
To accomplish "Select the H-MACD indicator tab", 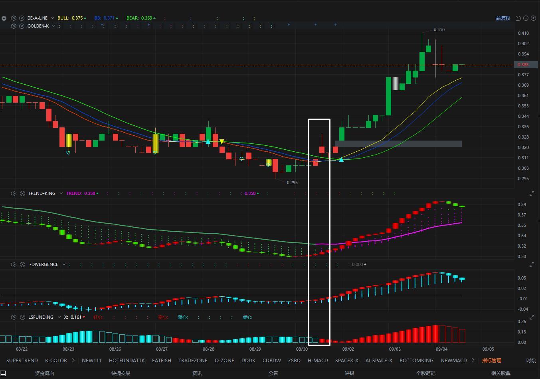I will tap(318, 360).
